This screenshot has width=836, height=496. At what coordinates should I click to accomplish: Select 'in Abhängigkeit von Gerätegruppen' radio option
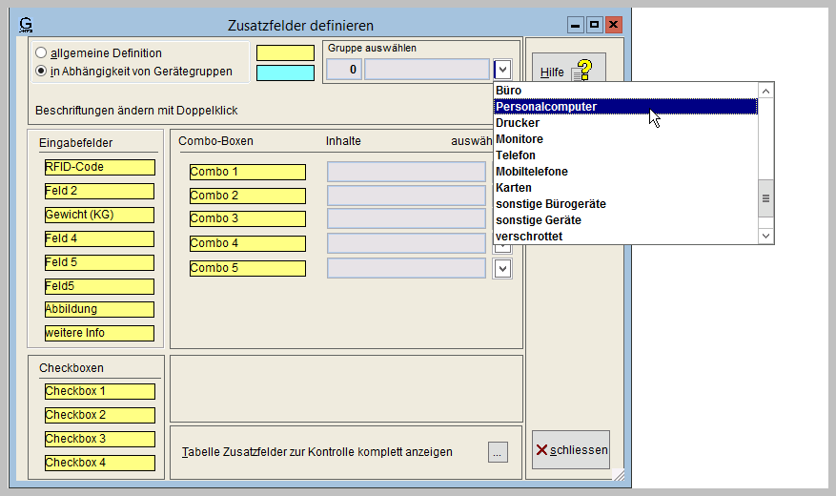[x=41, y=71]
